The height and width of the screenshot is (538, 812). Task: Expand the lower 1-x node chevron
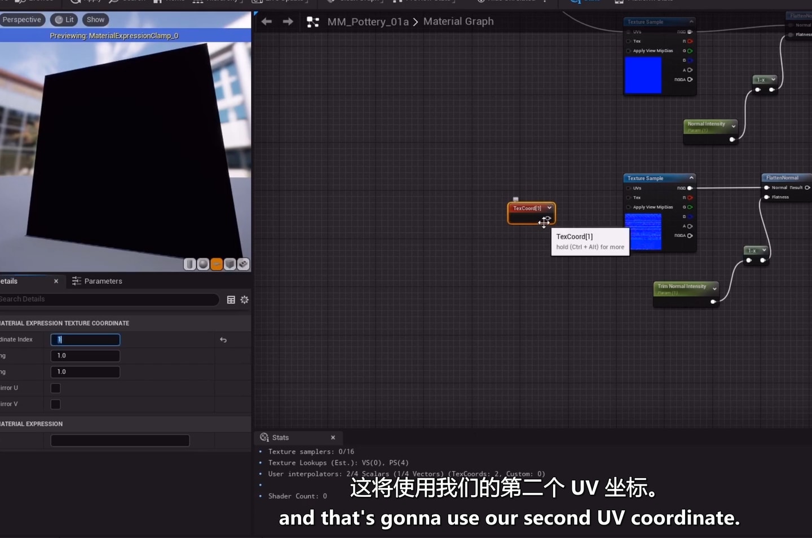(x=764, y=250)
